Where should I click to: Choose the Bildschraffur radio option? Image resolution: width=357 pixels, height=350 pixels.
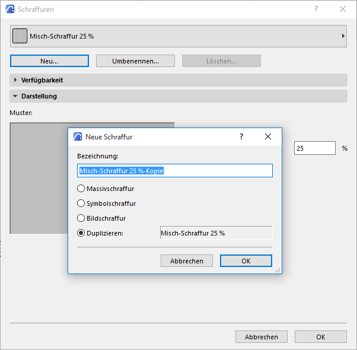[81, 218]
